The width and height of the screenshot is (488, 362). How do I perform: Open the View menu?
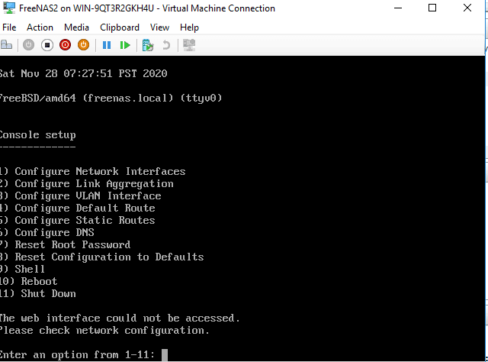(x=159, y=27)
